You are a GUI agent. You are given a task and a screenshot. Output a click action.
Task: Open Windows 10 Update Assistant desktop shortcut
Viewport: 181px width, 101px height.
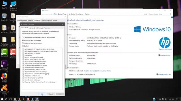(13, 6)
